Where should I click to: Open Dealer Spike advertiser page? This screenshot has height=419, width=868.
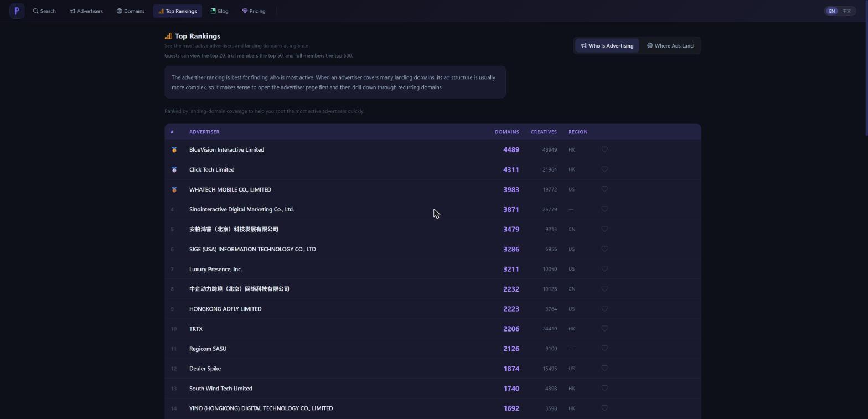[x=205, y=369]
